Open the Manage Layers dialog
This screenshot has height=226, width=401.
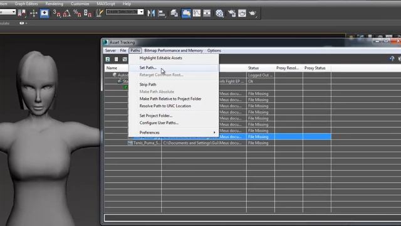pyautogui.click(x=174, y=13)
